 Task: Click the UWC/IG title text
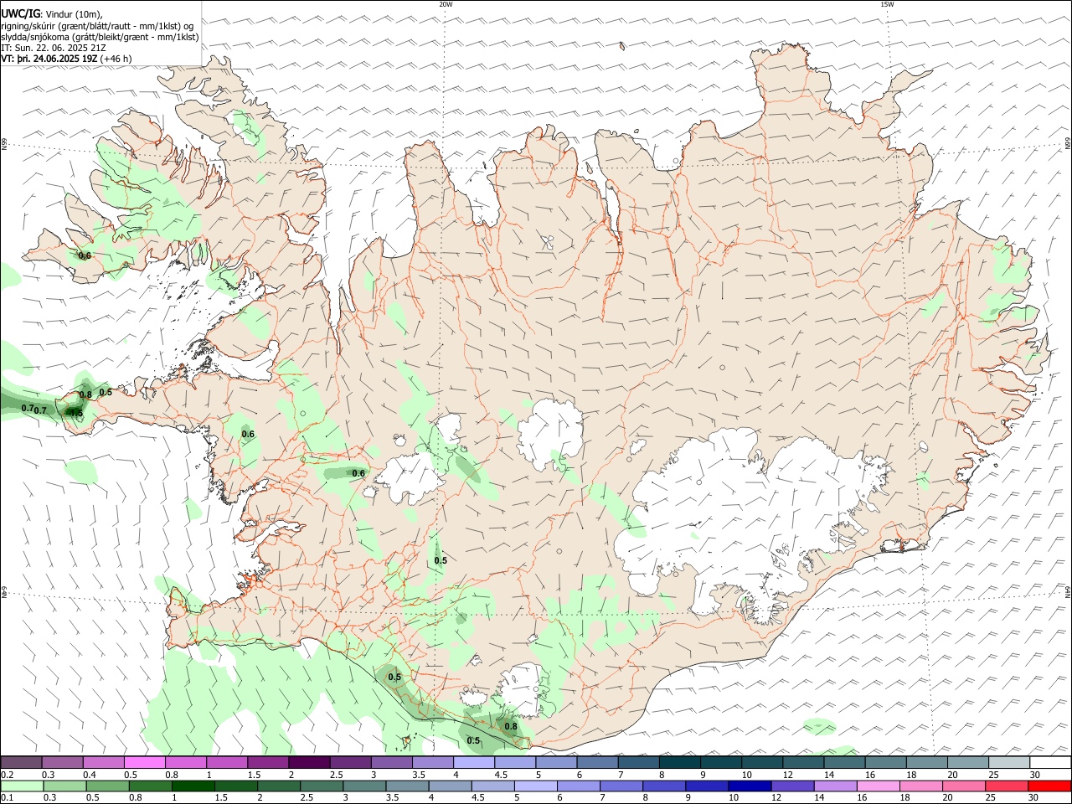click(20, 14)
